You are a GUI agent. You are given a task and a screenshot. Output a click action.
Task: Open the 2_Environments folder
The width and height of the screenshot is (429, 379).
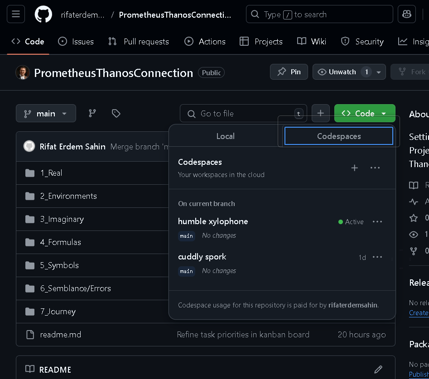click(68, 196)
